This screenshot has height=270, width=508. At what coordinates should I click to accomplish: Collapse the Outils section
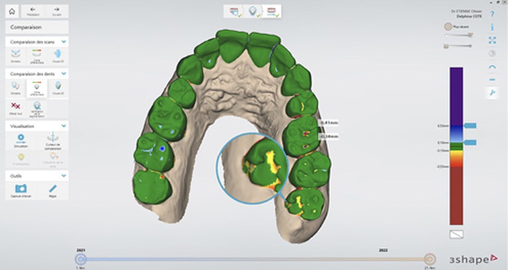click(x=63, y=176)
